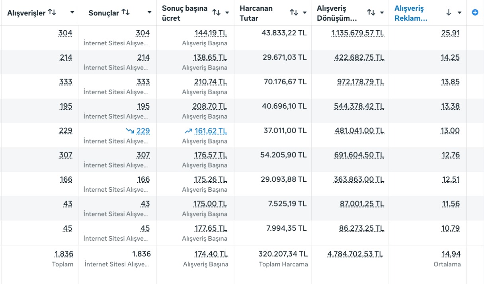Sort by Sonuç başına ücret using sort arrows

click(x=216, y=13)
